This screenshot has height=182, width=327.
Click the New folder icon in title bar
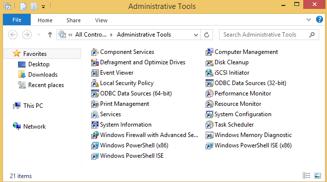click(34, 6)
